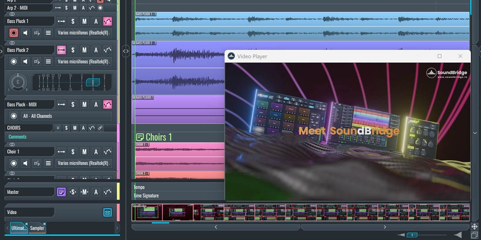This screenshot has width=481, height=240.
Task: Mute the Bass Pluck 2 track
Action: 84,50
